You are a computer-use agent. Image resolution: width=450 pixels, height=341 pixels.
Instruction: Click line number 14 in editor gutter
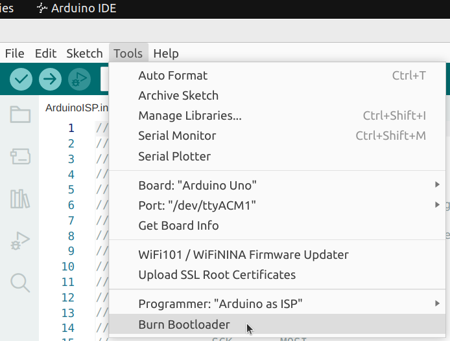(68, 328)
